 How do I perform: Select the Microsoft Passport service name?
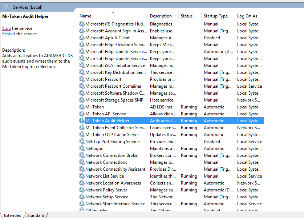pyautogui.click(x=104, y=79)
